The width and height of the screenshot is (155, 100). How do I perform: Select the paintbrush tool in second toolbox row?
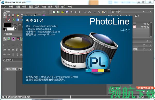[x=5, y=20]
